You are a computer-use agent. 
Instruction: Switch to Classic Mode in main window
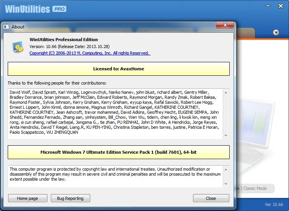point(255,188)
